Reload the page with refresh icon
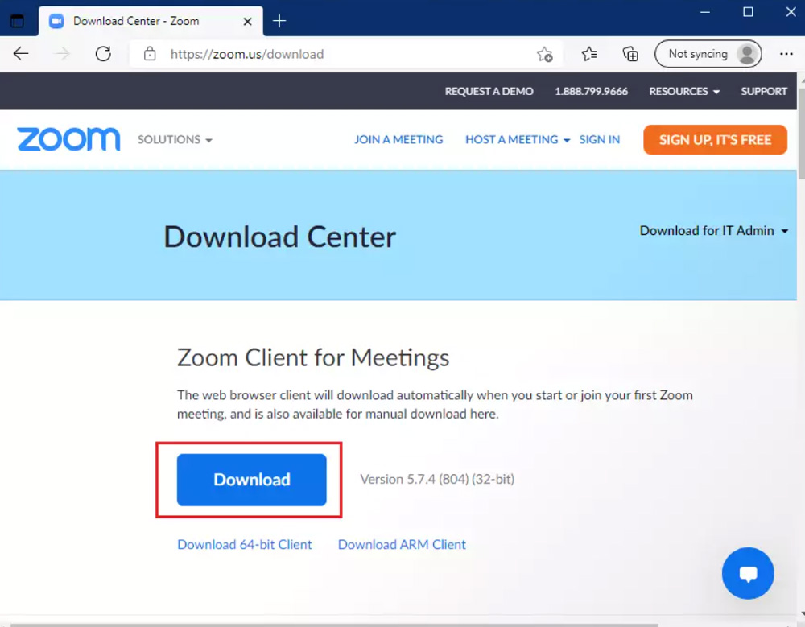Image resolution: width=805 pixels, height=627 pixels. click(103, 53)
